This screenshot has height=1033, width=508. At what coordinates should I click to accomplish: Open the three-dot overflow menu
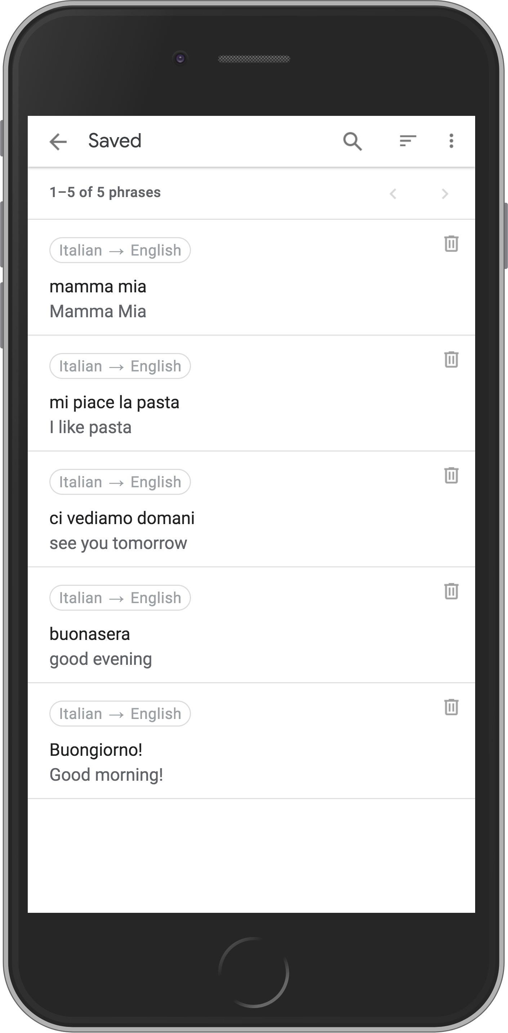[451, 141]
